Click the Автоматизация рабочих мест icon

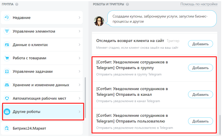(7, 98)
